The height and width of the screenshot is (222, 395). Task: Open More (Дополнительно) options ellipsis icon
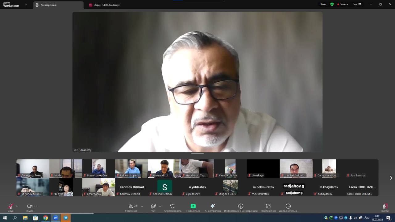(288, 206)
